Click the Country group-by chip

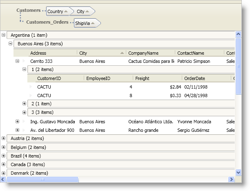click(x=57, y=12)
